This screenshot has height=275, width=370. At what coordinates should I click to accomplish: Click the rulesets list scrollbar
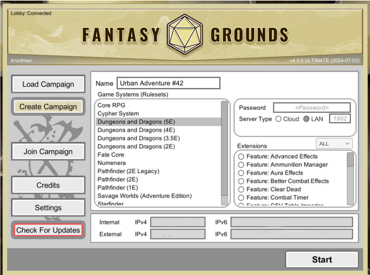224,148
